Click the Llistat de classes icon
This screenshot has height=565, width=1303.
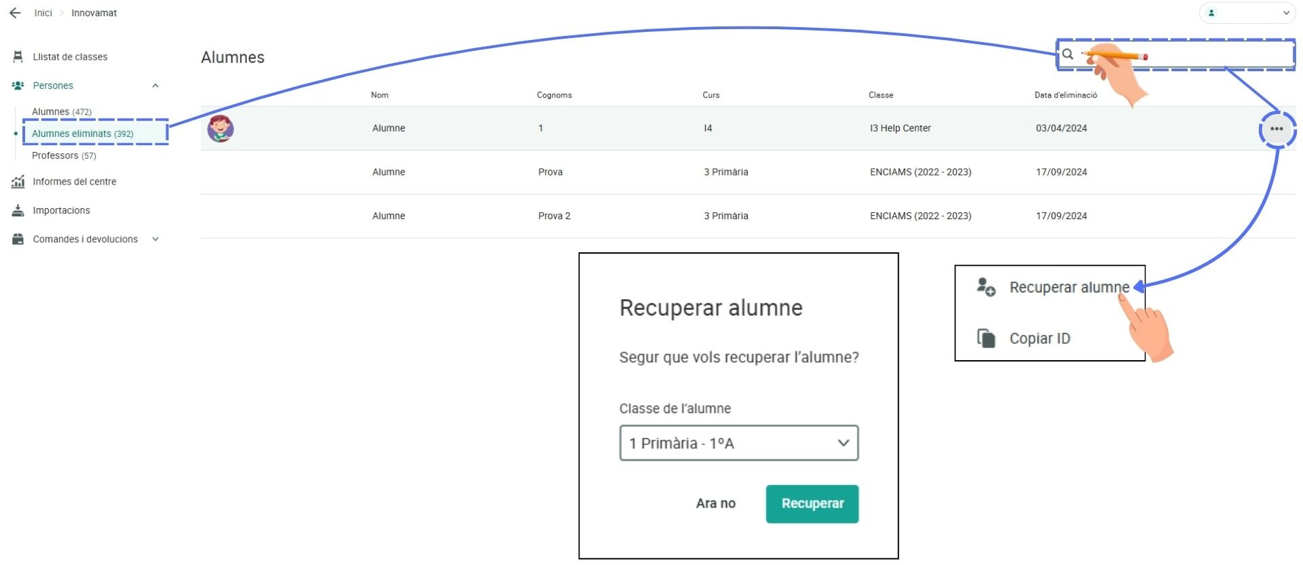point(18,57)
